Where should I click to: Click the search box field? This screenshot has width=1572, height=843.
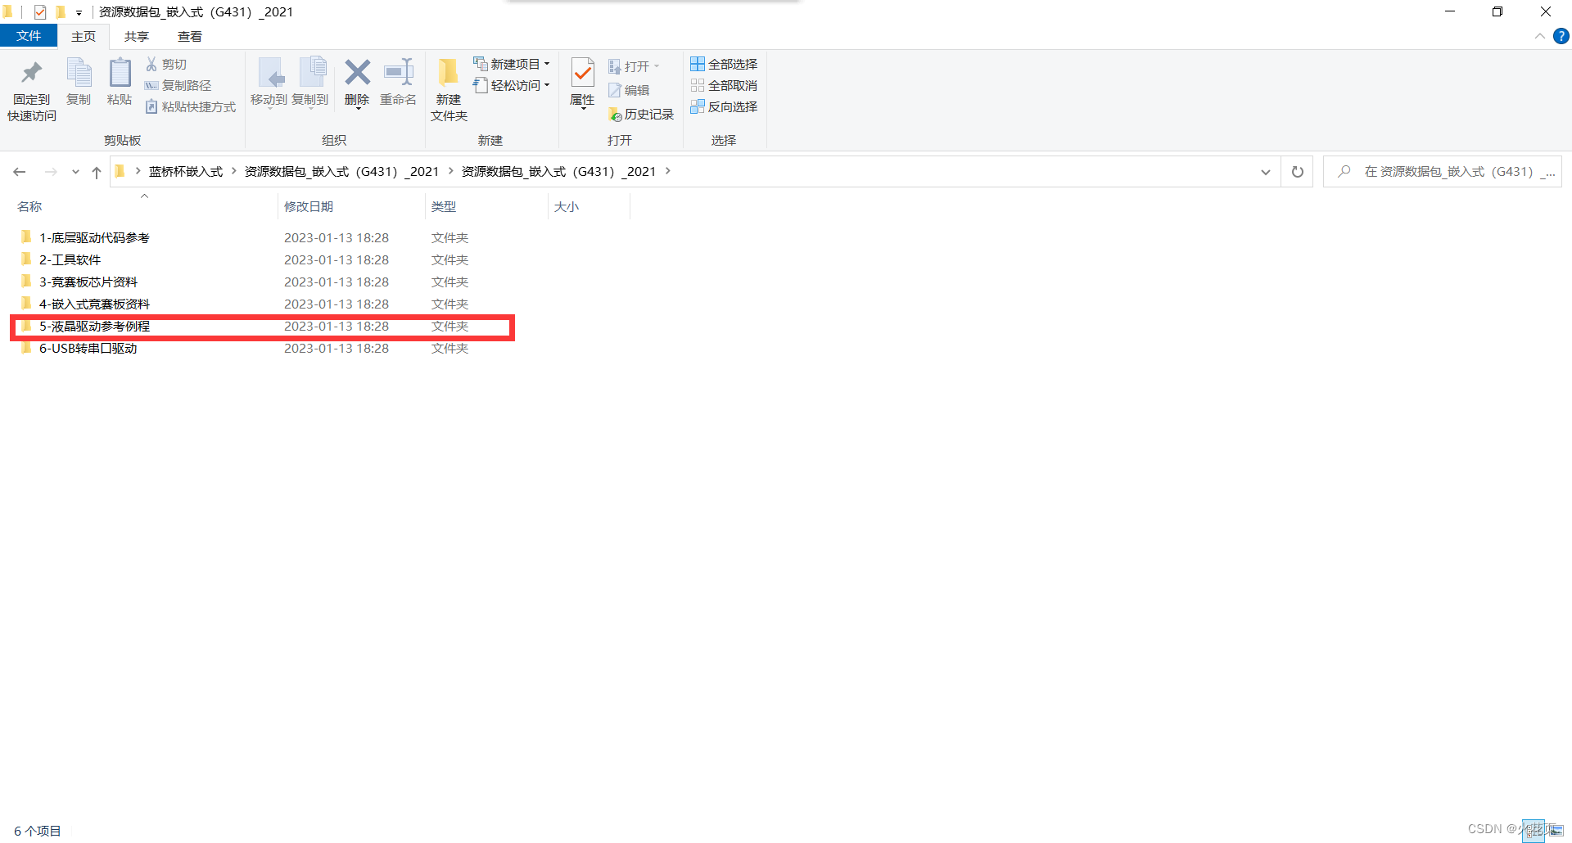pos(1443,172)
